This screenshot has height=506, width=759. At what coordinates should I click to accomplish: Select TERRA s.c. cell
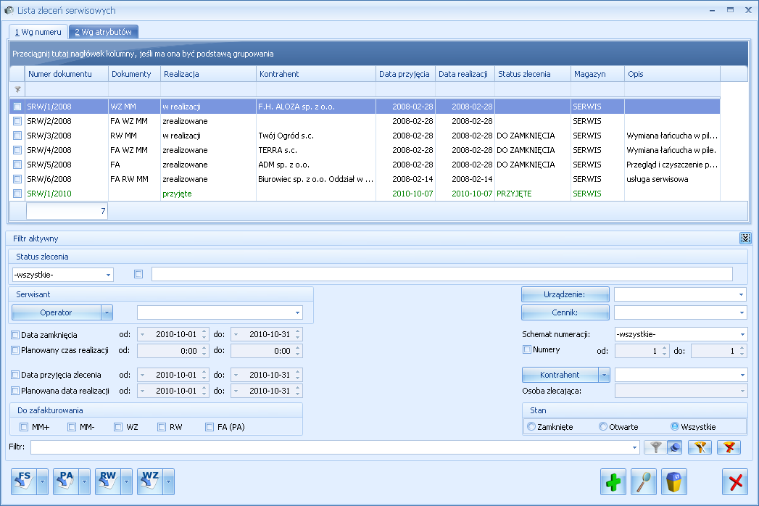315,150
